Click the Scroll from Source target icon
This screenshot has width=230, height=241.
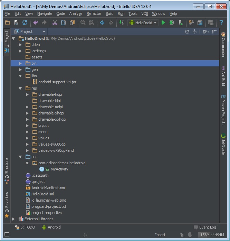pos(187,32)
